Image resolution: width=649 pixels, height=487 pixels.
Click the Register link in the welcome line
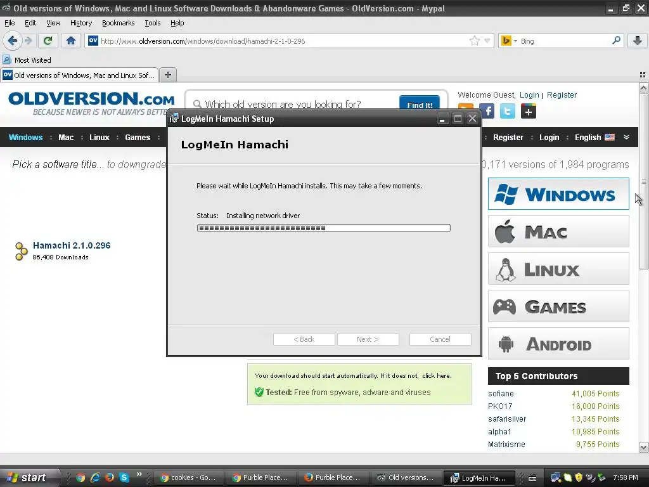click(562, 95)
